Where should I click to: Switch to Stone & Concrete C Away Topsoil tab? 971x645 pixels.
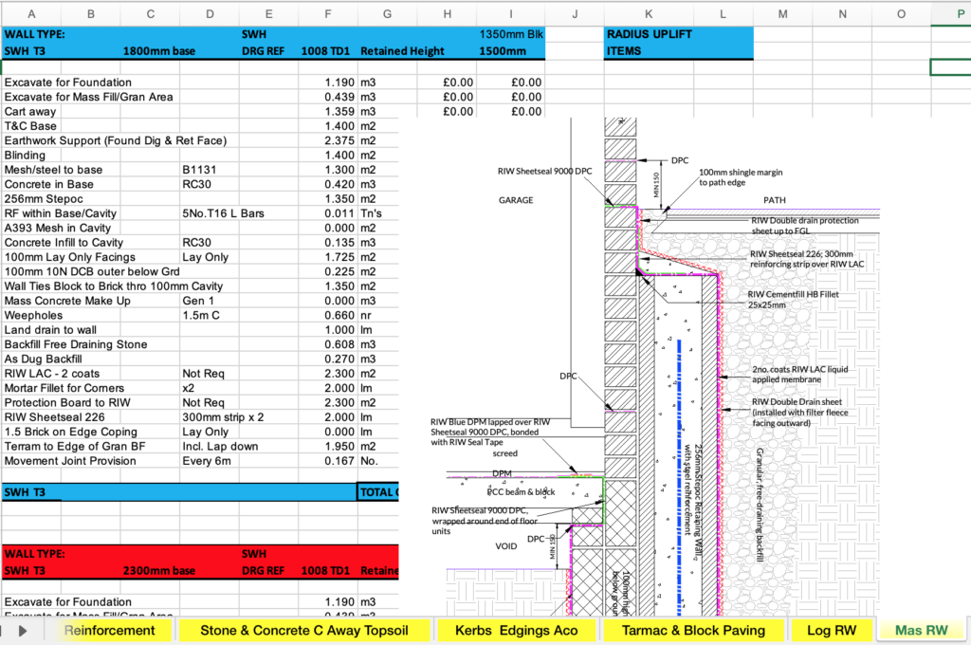[304, 630]
